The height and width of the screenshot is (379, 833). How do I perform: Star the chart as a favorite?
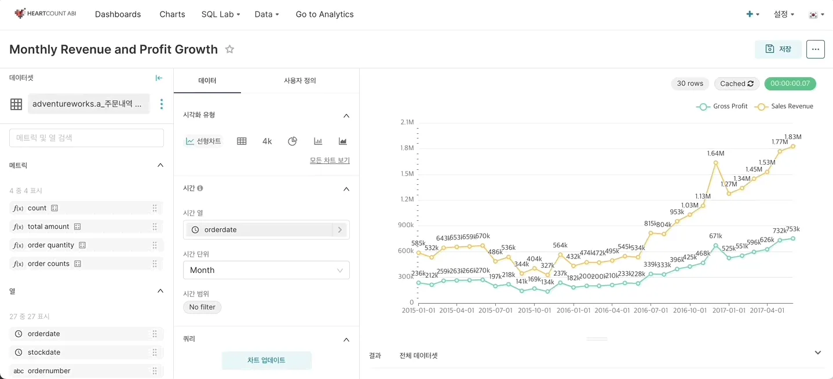(229, 49)
